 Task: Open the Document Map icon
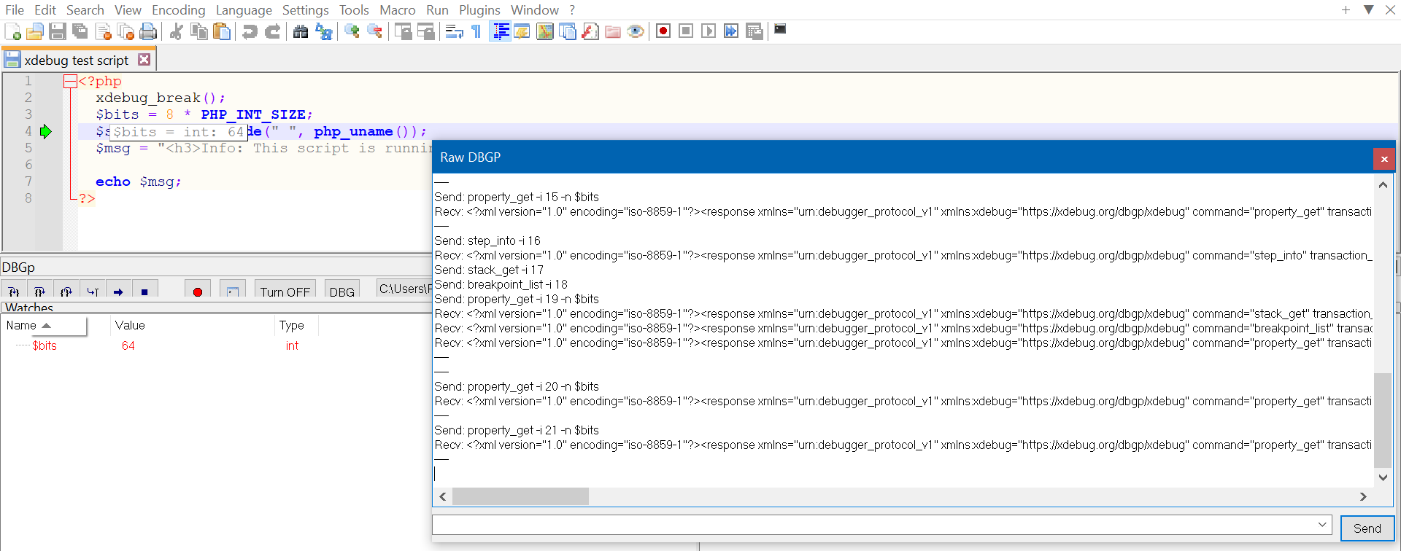pyautogui.click(x=545, y=31)
